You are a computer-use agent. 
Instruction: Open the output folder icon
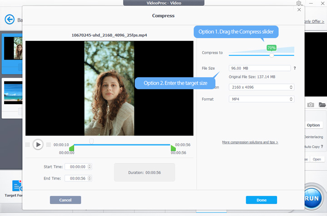click(x=322, y=105)
